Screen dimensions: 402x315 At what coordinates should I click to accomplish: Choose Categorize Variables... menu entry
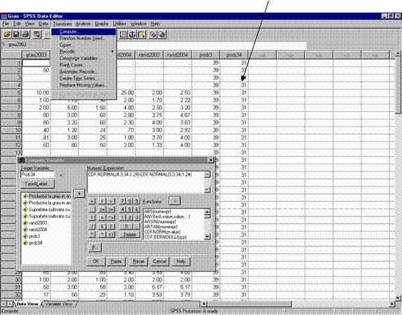click(84, 59)
